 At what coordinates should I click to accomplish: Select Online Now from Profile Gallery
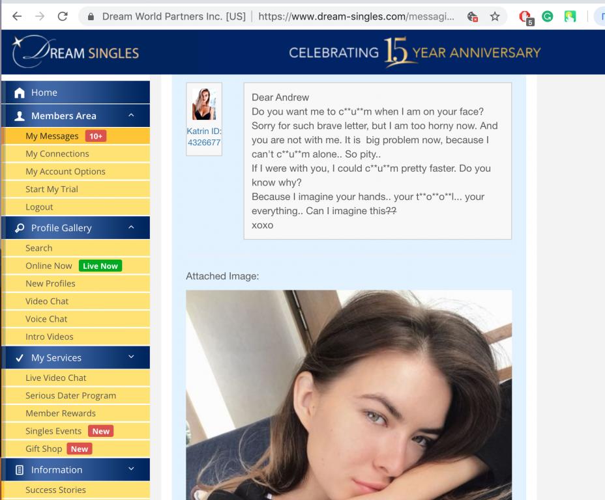[x=49, y=266]
